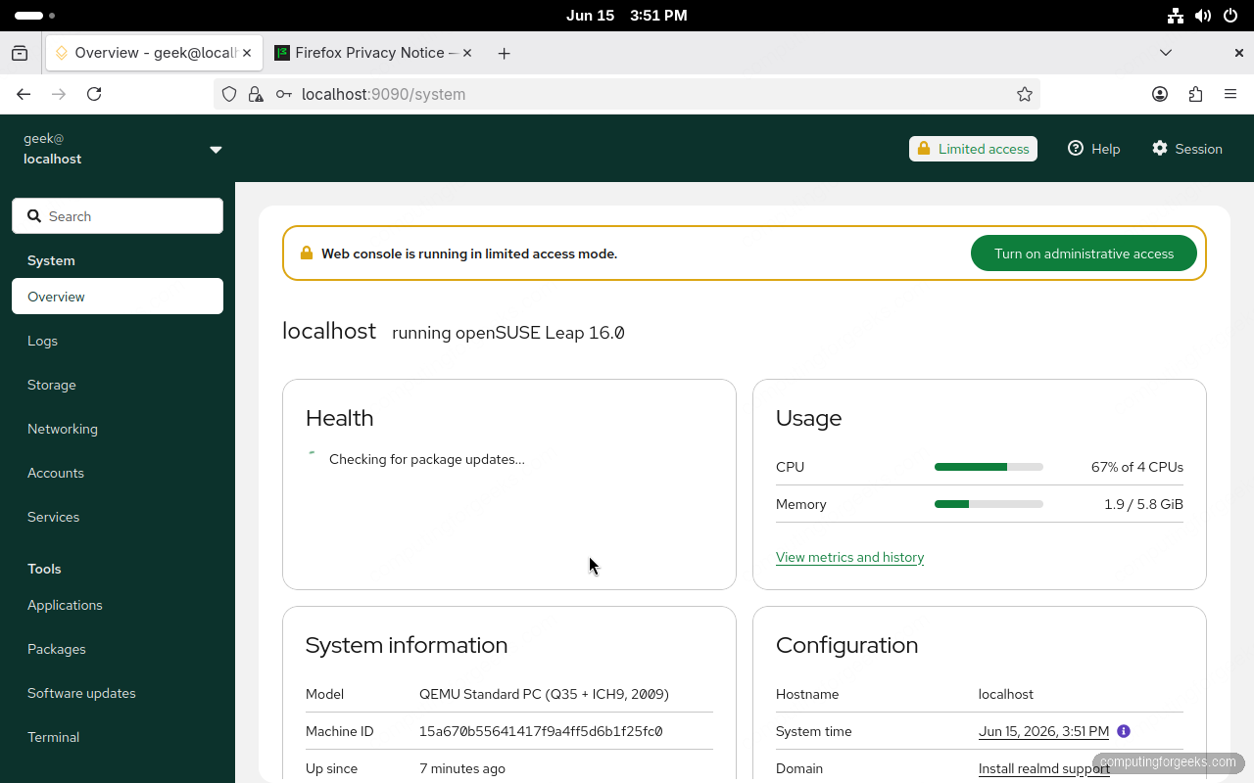Open a new tab with the plus icon
The width and height of the screenshot is (1254, 783).
click(x=504, y=53)
